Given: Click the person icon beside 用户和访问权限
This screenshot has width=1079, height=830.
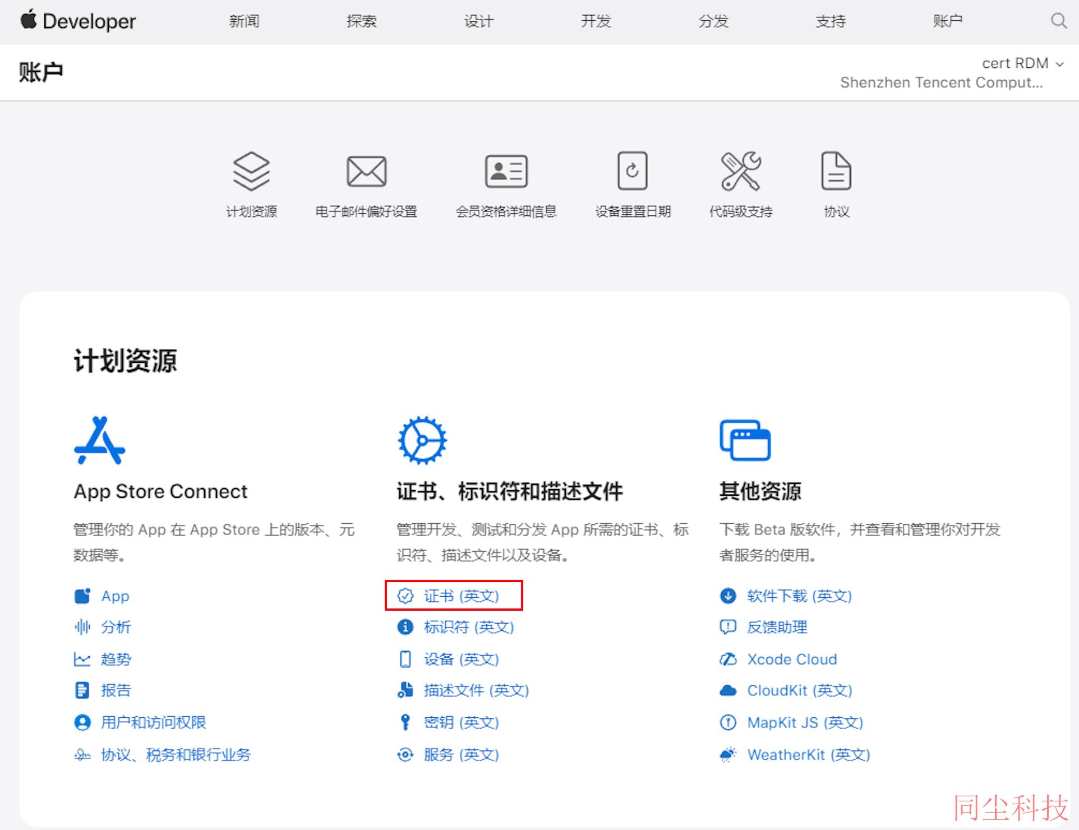Looking at the screenshot, I should (x=82, y=722).
